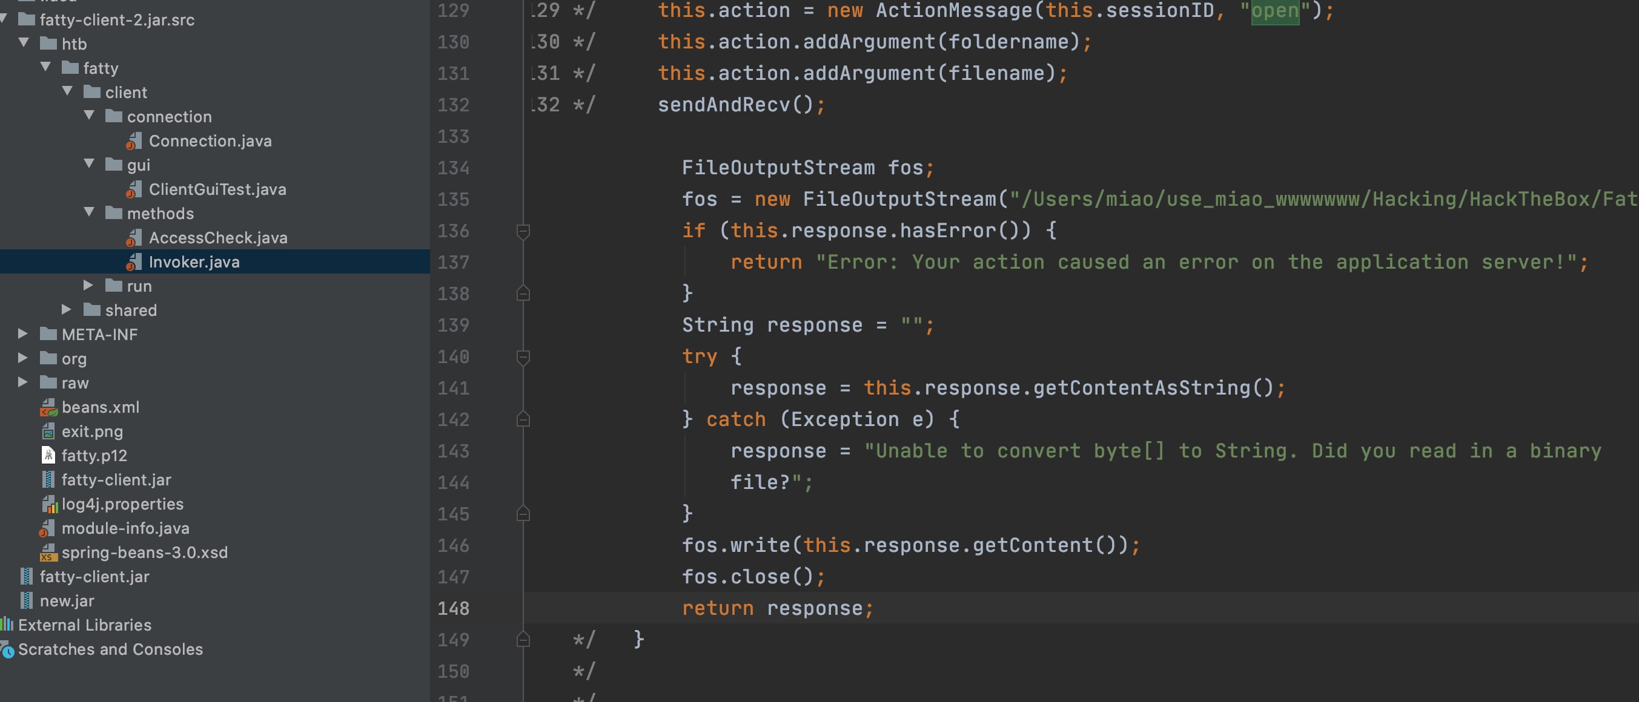Click the new.jar archive icon
The image size is (1639, 702).
coord(27,601)
